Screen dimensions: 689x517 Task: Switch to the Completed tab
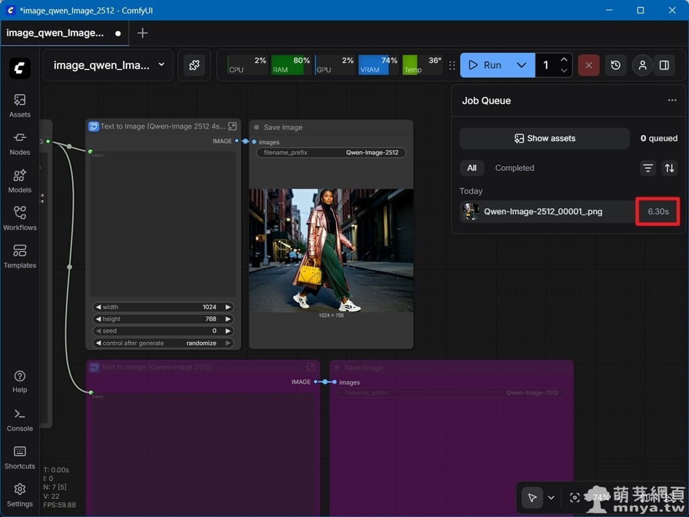514,168
